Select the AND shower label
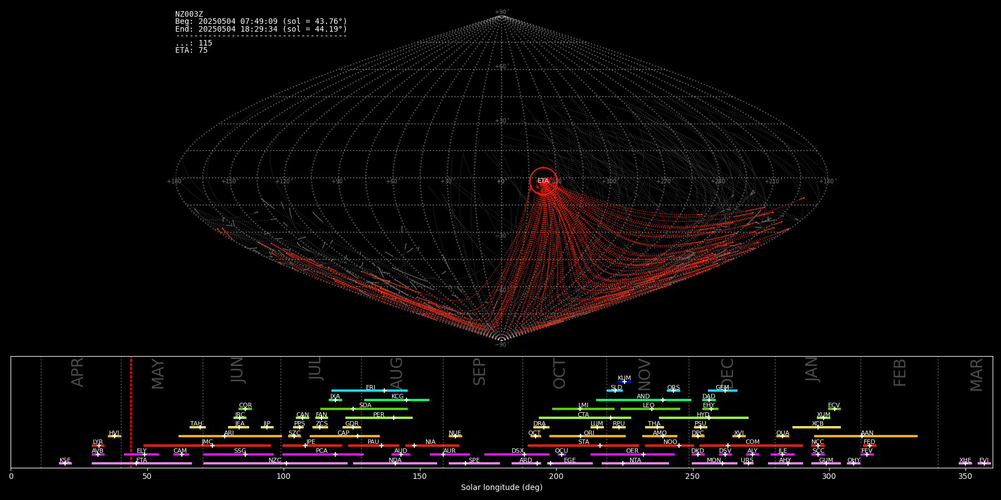1001x500 pixels. (x=643, y=397)
